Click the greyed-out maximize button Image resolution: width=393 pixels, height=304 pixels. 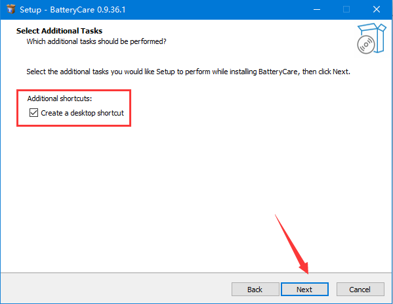pyautogui.click(x=346, y=10)
